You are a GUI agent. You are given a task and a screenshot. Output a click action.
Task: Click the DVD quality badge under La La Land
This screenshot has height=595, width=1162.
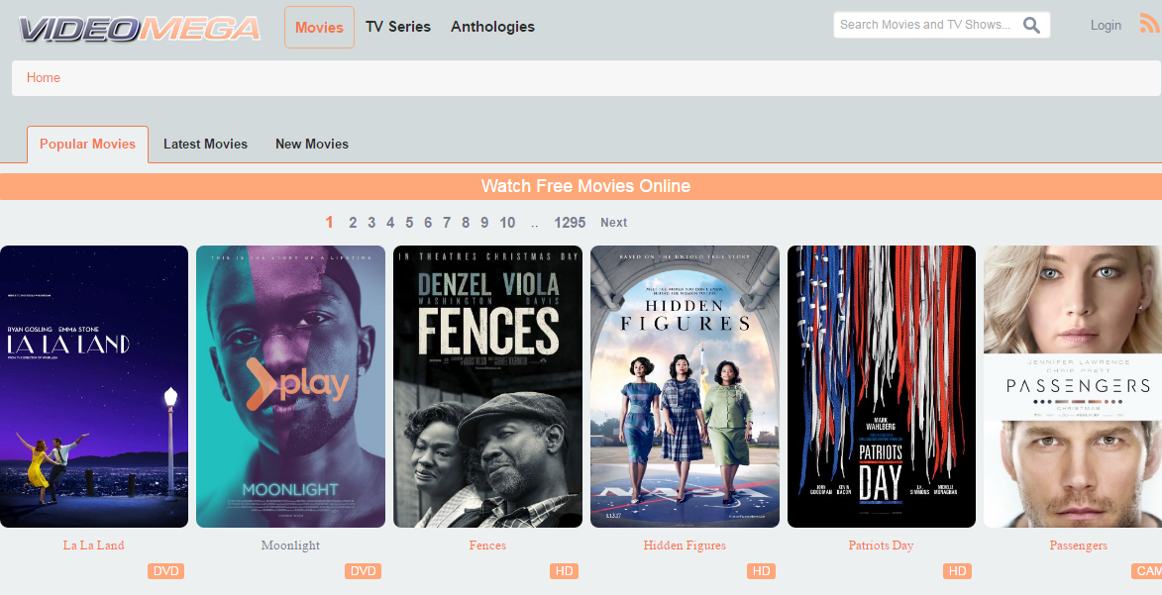165,571
